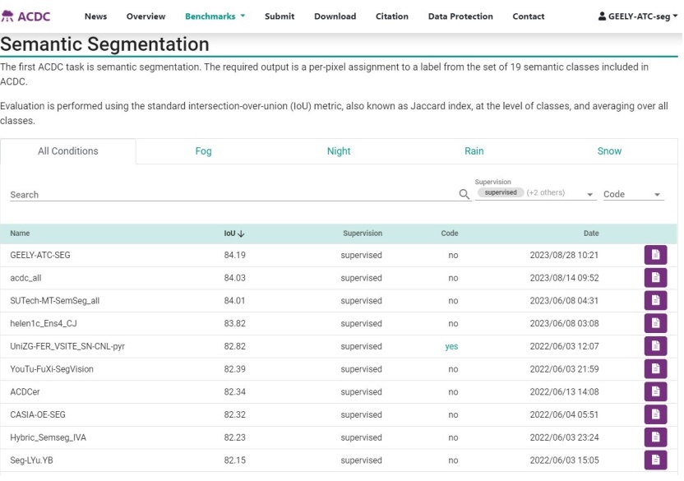
Task: Open the Contact page
Action: click(529, 16)
